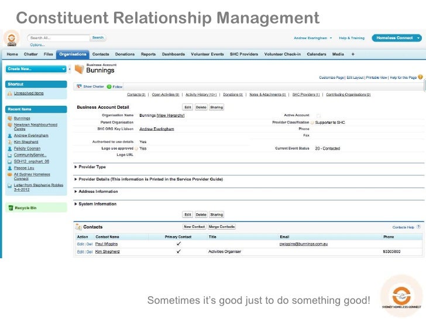Viewport: 426px width, 319px height.
Task: Collapse the sidebar with the arrow handle
Action: pos(69,69)
